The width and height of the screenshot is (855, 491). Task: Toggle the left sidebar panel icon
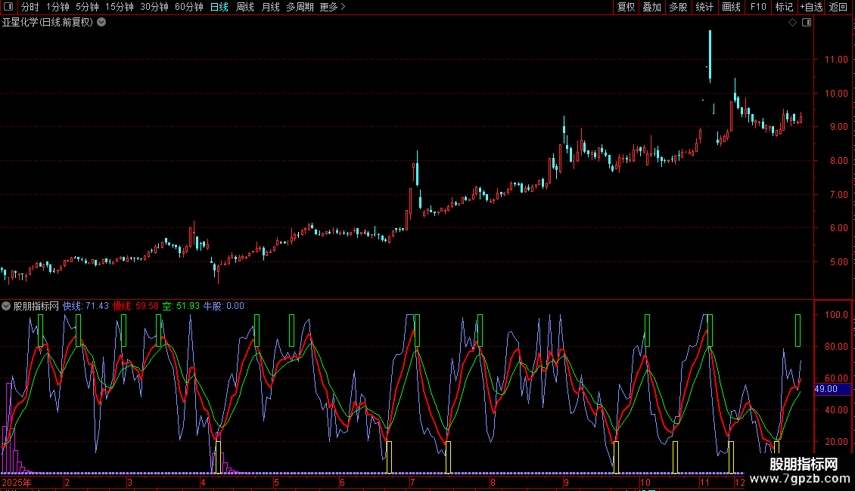click(x=8, y=7)
